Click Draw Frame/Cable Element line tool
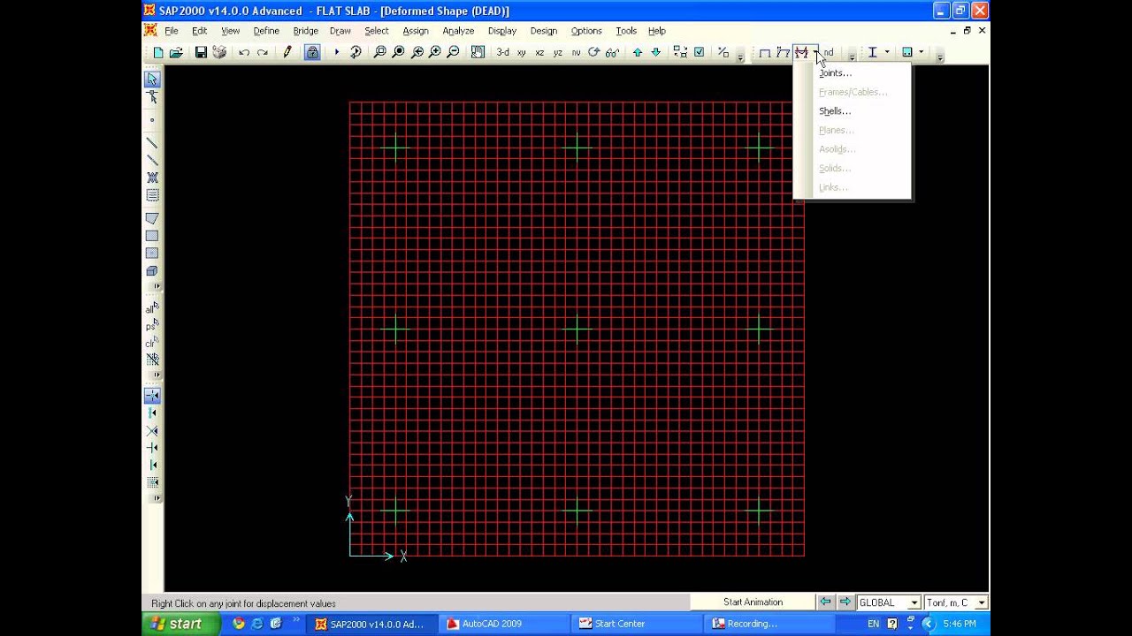 coord(152,142)
